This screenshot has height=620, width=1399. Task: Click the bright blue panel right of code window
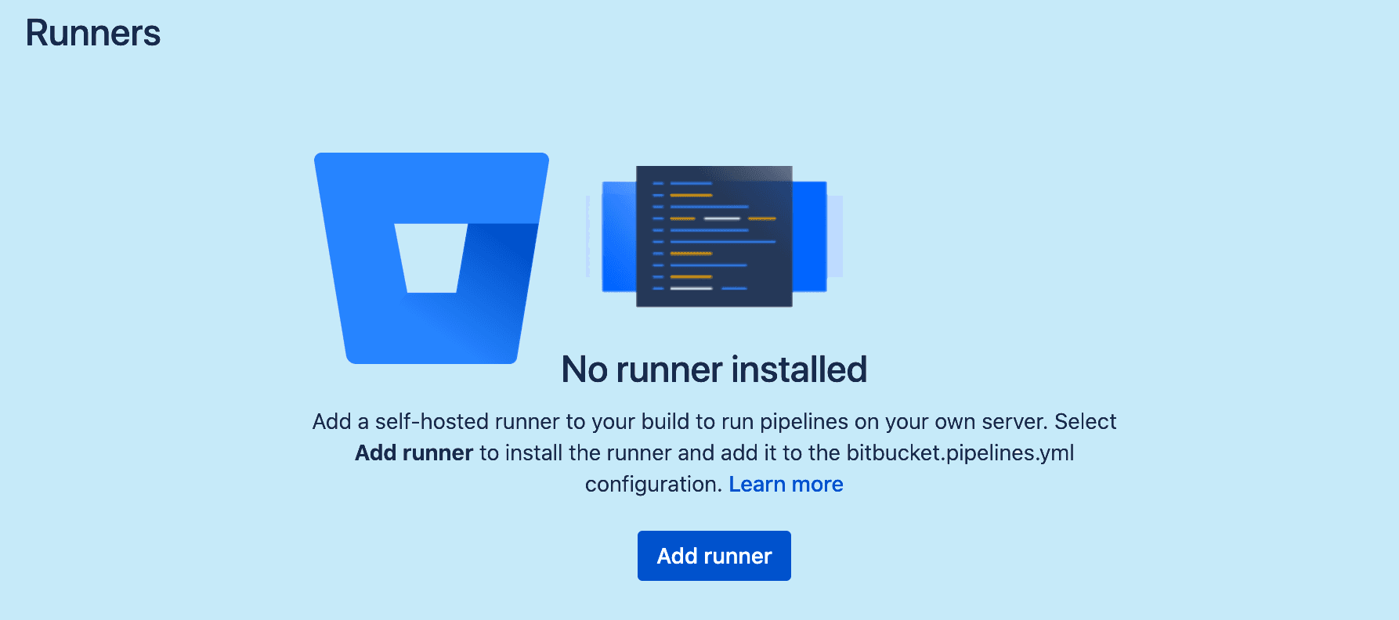tap(809, 236)
